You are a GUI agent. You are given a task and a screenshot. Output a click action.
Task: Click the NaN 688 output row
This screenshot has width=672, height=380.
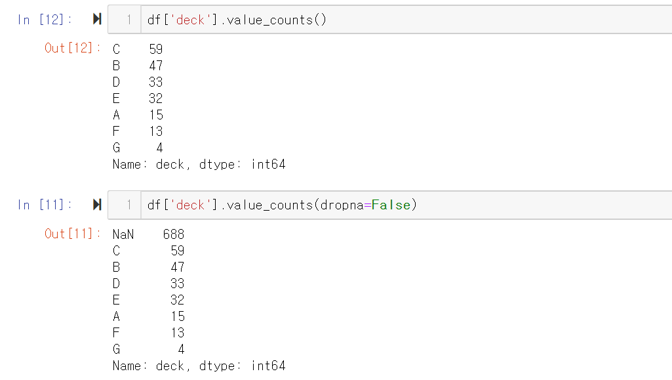click(x=148, y=234)
